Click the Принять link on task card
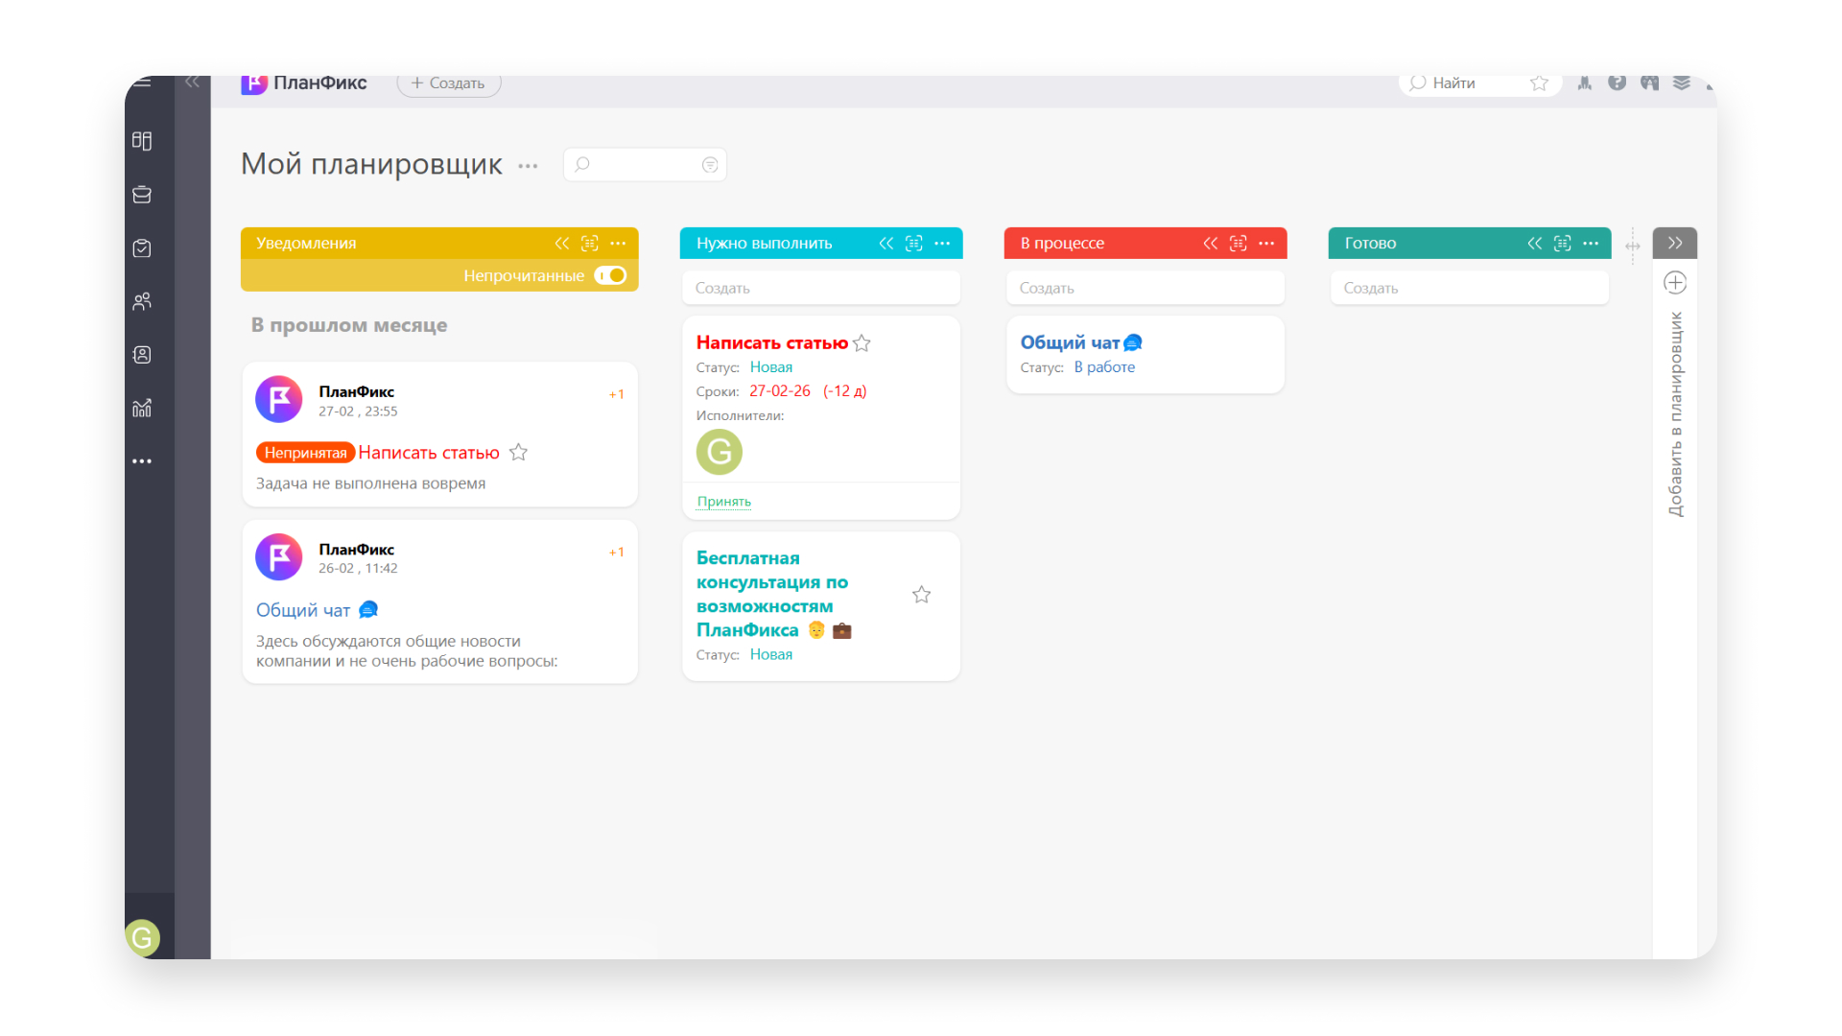 pos(723,502)
